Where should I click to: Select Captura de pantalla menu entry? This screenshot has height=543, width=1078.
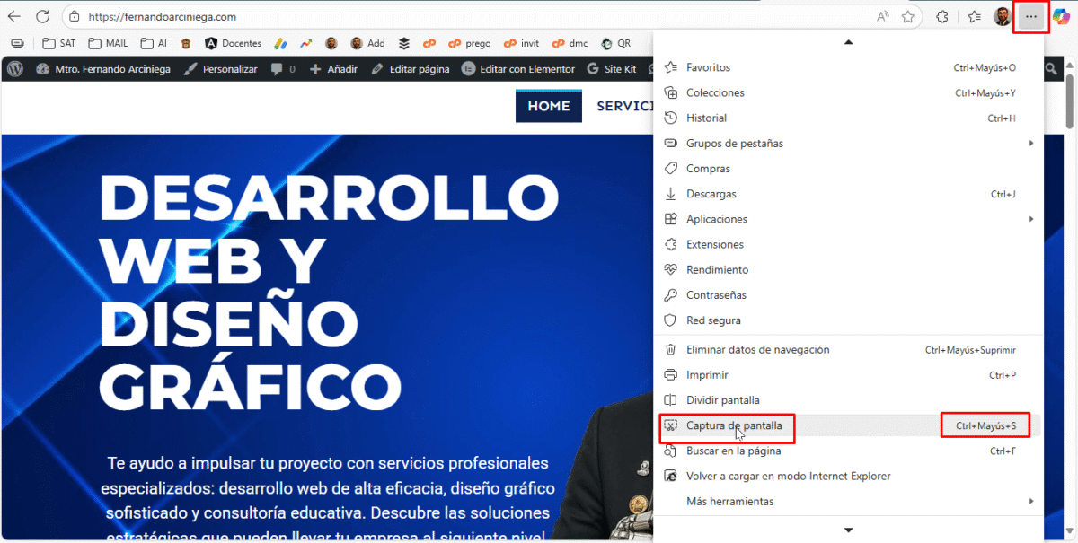[x=733, y=425]
